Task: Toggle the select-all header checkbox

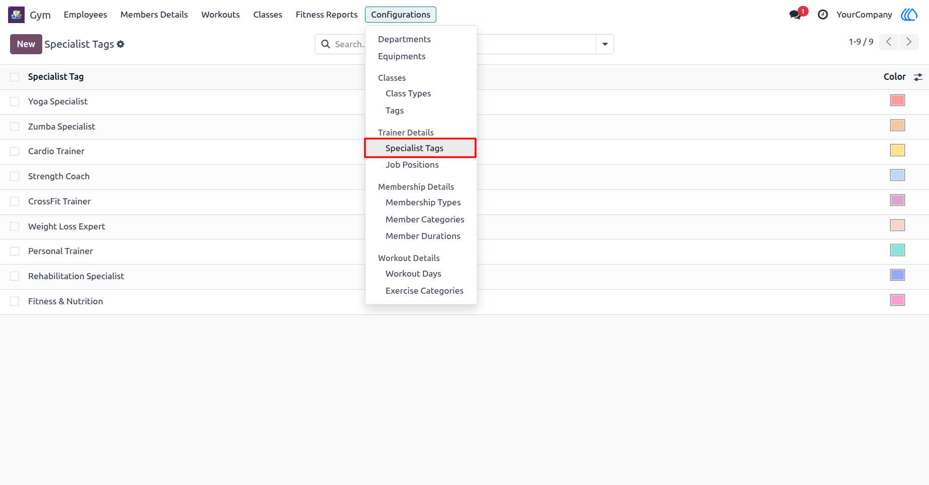Action: 15,77
